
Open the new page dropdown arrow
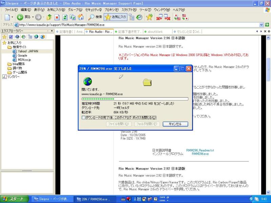tap(12, 17)
